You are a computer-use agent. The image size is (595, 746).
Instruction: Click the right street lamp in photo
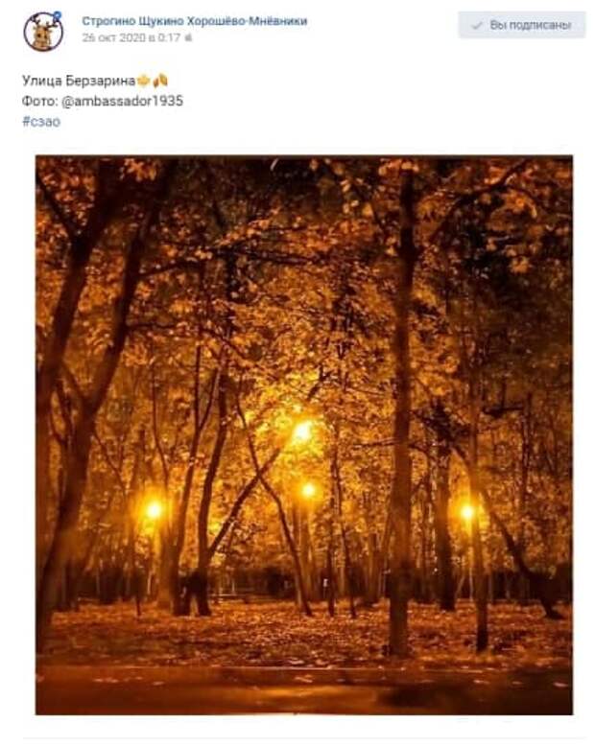pyautogui.click(x=467, y=512)
